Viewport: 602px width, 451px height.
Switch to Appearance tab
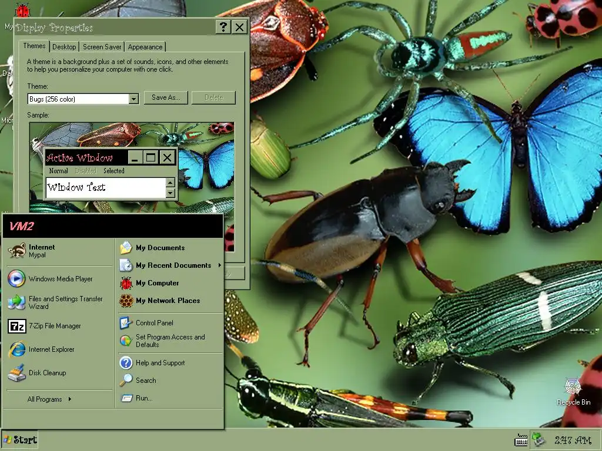[145, 47]
